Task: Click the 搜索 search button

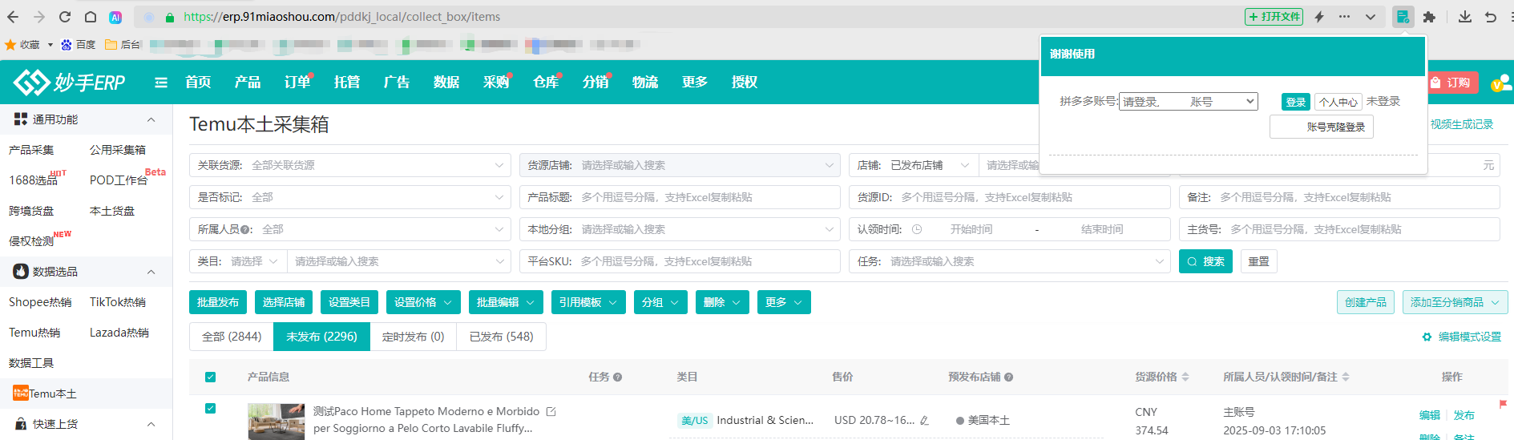Action: (x=1205, y=261)
